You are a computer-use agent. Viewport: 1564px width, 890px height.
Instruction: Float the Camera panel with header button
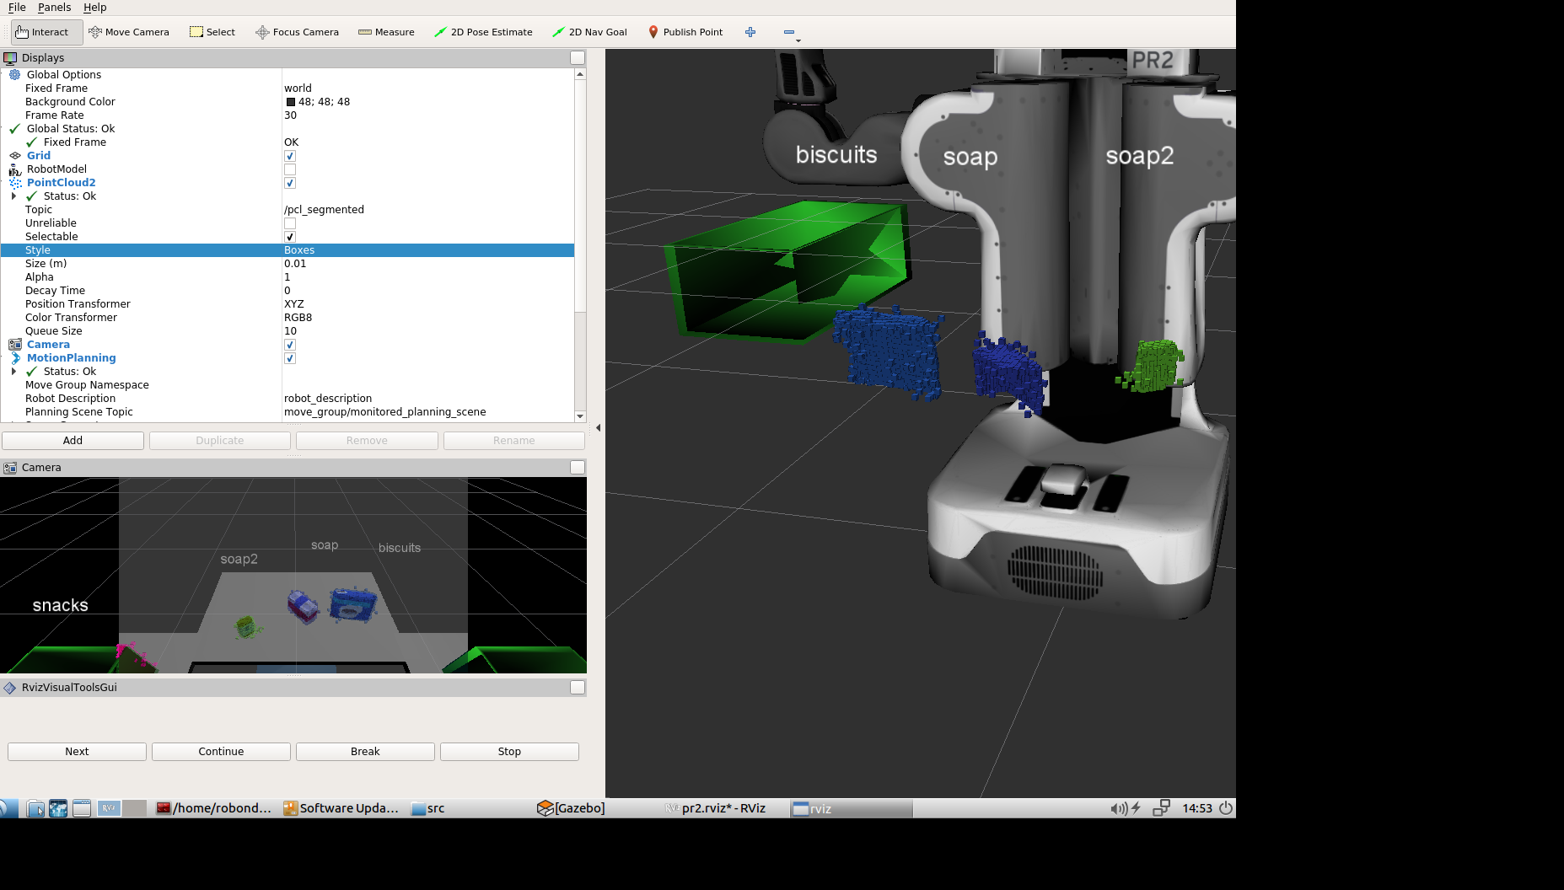point(578,468)
